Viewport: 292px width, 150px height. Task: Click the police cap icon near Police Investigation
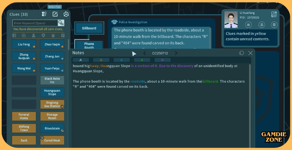tap(114, 22)
